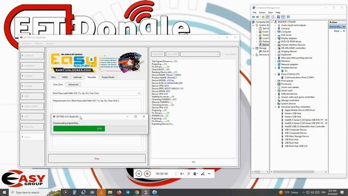The height and width of the screenshot is (196, 348).
Task: Select Disk drives category
Action: (287, 35)
